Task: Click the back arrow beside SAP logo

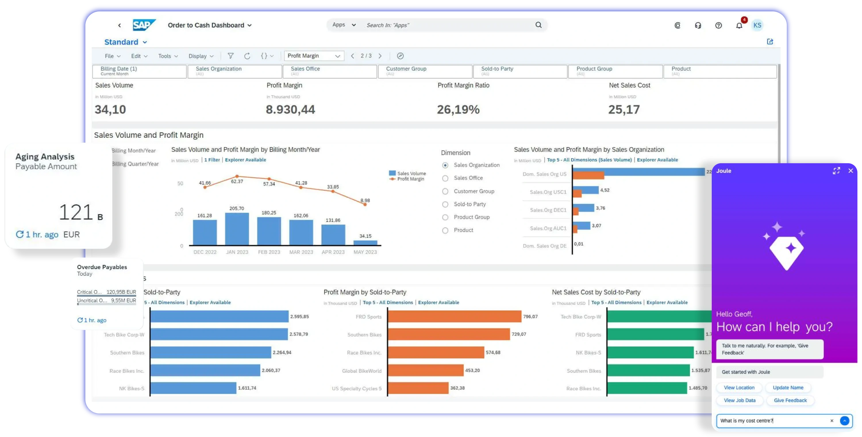Action: [x=120, y=25]
